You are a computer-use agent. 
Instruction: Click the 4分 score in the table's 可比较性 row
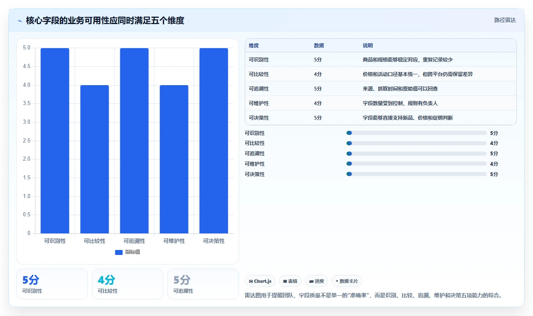pyautogui.click(x=318, y=74)
